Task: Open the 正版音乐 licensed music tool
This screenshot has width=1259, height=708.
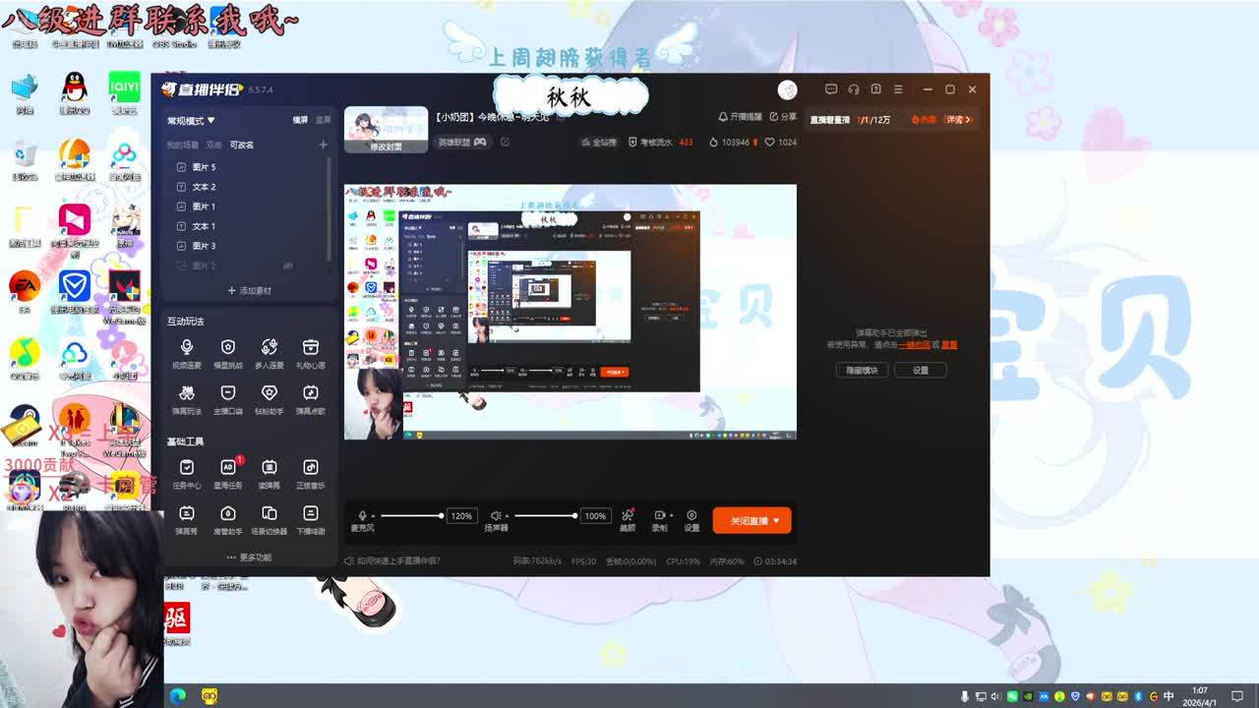Action: [x=311, y=472]
